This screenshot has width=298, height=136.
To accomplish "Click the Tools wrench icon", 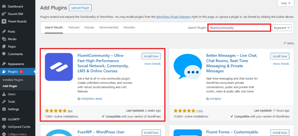I will (x=4, y=102).
